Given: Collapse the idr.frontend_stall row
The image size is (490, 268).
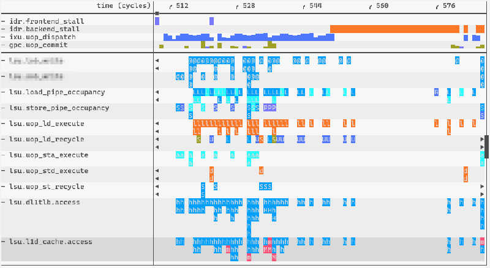Looking at the screenshot, I should (x=3, y=21).
